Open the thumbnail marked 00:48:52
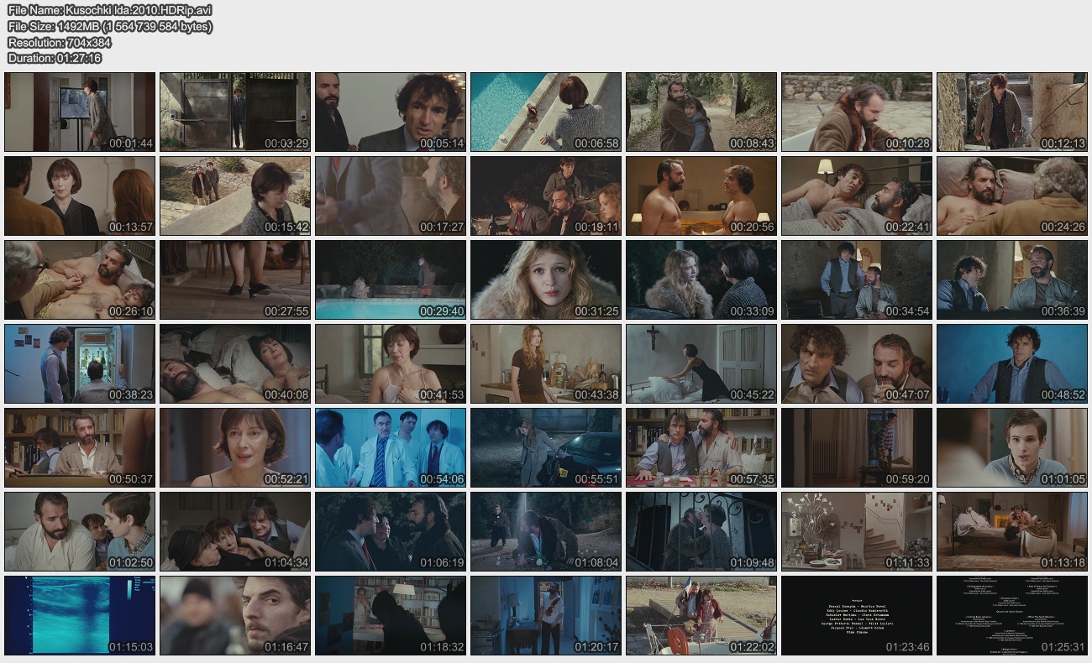This screenshot has height=663, width=1092. coord(1012,363)
